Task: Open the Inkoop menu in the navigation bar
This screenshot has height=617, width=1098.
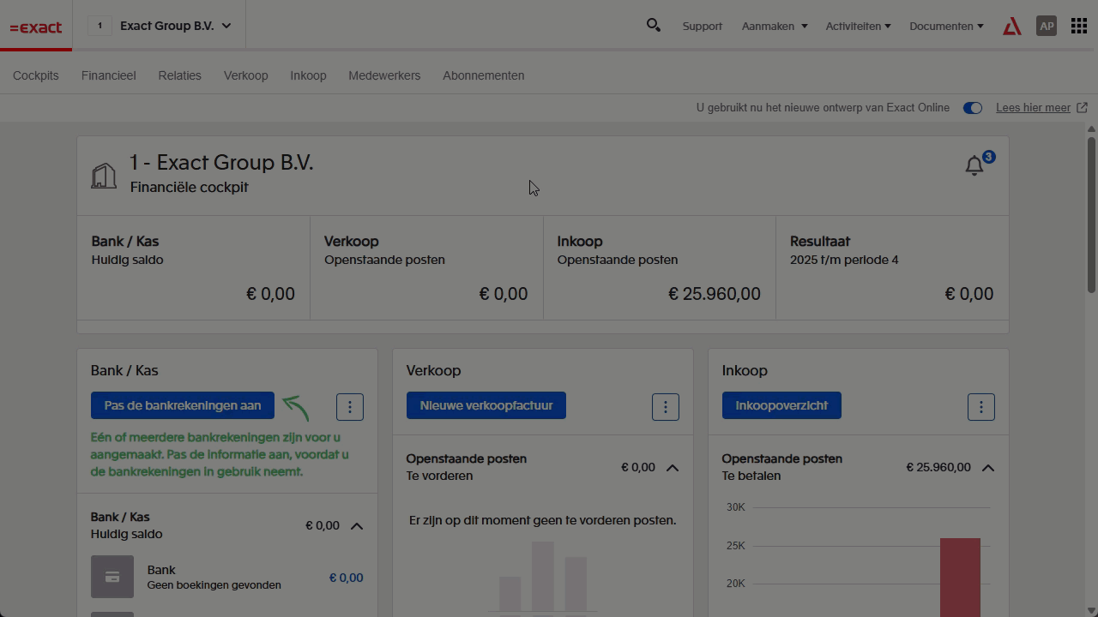Action: (308, 75)
